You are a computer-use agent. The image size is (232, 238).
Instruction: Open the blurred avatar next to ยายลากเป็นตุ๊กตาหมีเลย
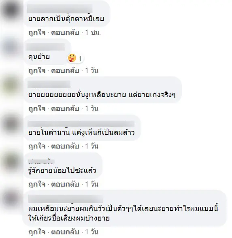point(11,11)
